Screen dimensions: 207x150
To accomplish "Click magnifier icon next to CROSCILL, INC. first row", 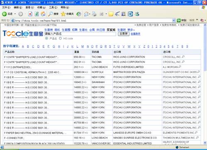I will (x=183, y=57).
